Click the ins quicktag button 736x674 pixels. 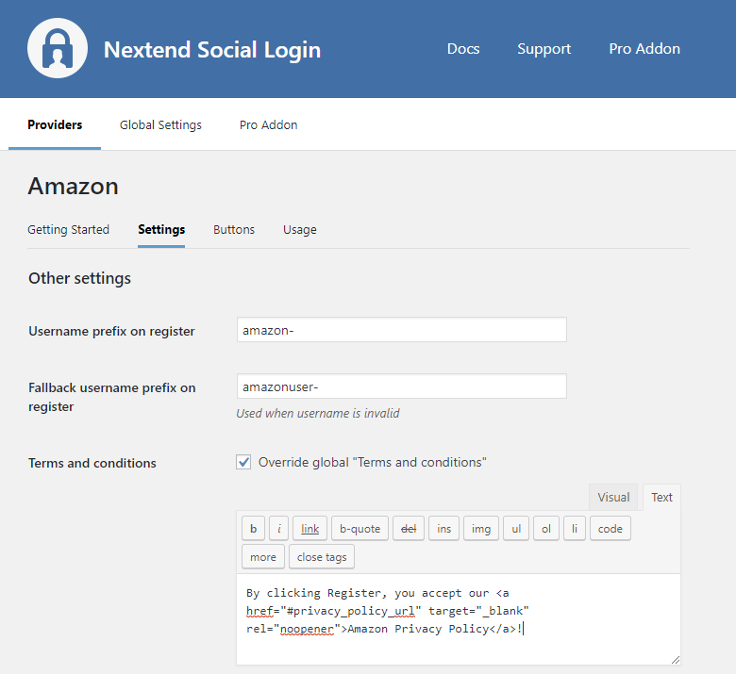click(x=443, y=529)
